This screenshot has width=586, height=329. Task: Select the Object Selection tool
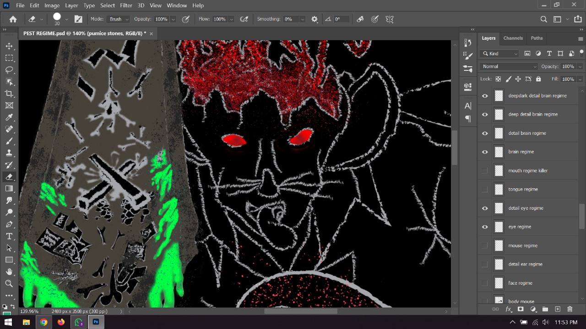pos(9,82)
